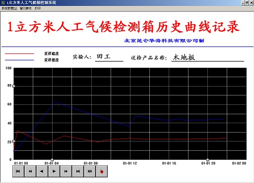Click the application icon in title bar
Viewport: 254px width, 183px height.
pos(3,2)
